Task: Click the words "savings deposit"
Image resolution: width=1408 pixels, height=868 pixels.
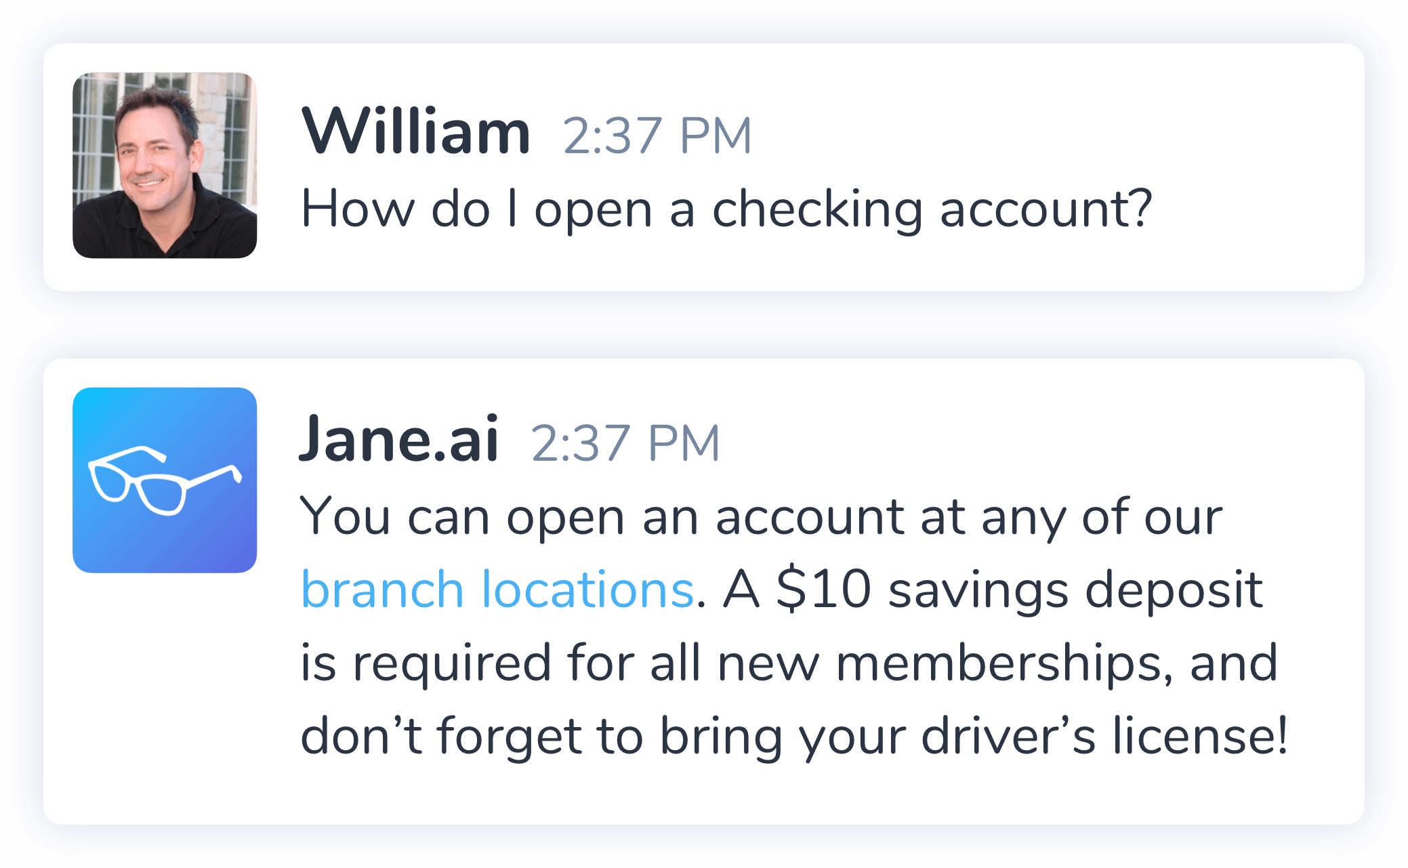Action: (x=1075, y=590)
